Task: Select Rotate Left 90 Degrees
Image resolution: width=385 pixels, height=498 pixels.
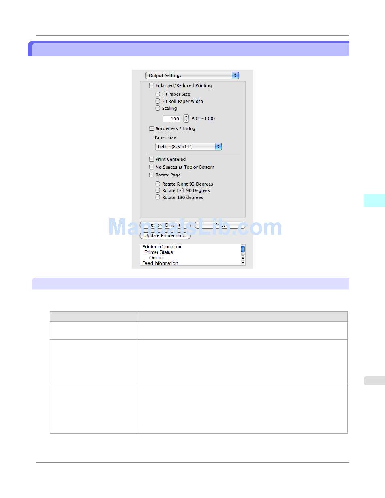Action: pos(158,190)
